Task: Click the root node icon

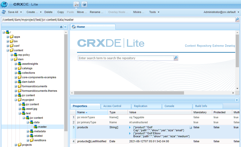Action: pyautogui.click(x=7, y=32)
